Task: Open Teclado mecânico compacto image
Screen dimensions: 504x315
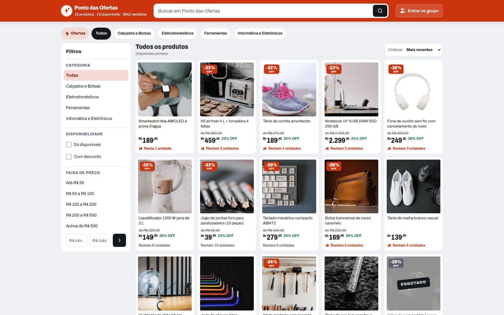Action: [x=289, y=186]
